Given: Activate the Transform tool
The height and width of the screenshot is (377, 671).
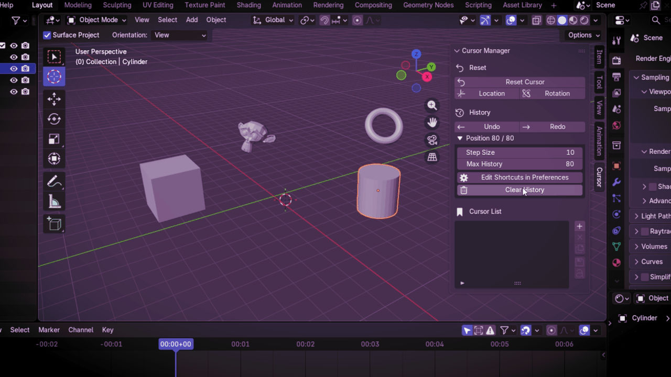Looking at the screenshot, I should coord(54,159).
